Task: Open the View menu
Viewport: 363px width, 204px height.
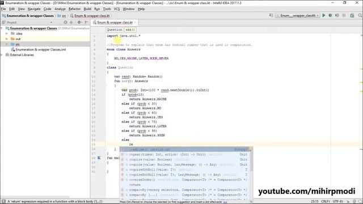Action: coord(22,9)
